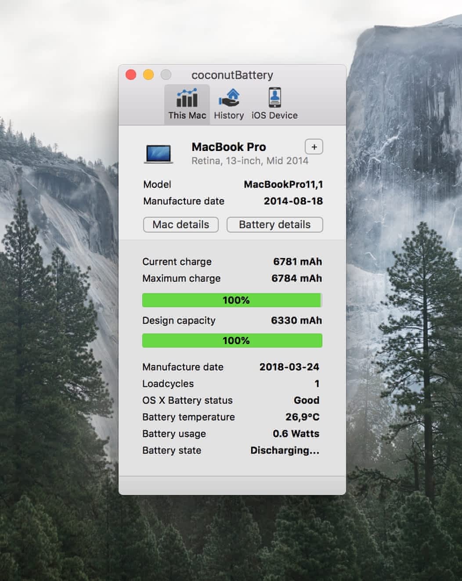Image resolution: width=462 pixels, height=581 pixels.
Task: Select the 0.6 Watts battery usage value
Action: click(296, 434)
